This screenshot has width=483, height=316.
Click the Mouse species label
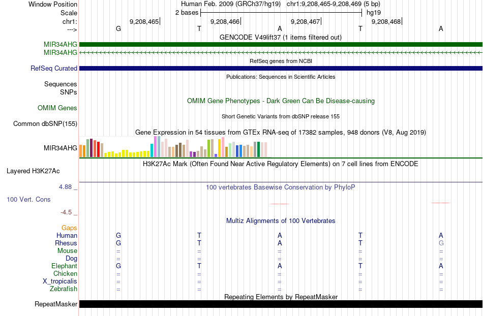coord(67,251)
